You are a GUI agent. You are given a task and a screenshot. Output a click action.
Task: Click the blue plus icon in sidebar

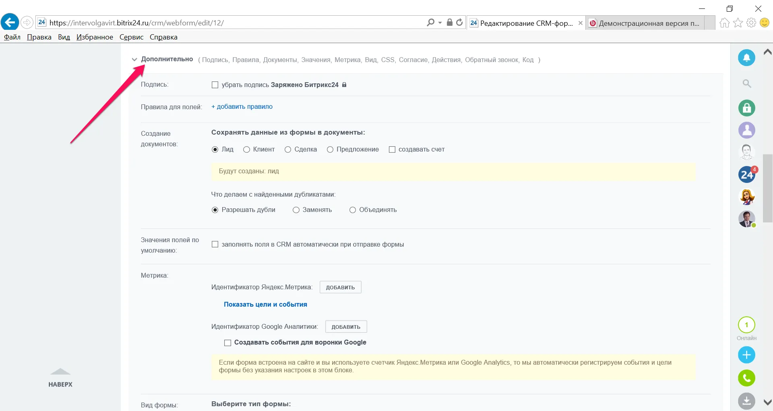click(746, 355)
